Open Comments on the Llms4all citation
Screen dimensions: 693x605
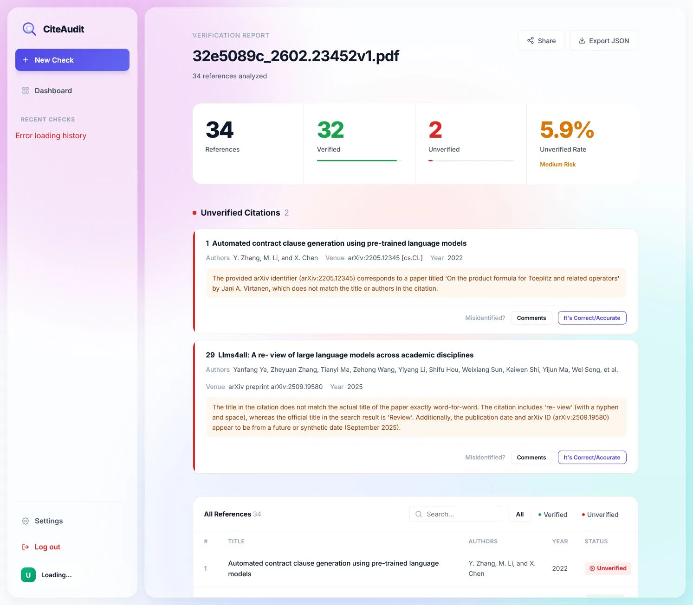click(531, 457)
